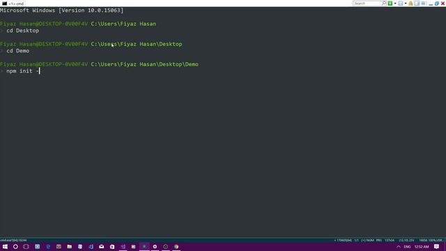Click the active consoles list icon
This screenshot has height=251, width=446.
pyautogui.click(x=401, y=3)
